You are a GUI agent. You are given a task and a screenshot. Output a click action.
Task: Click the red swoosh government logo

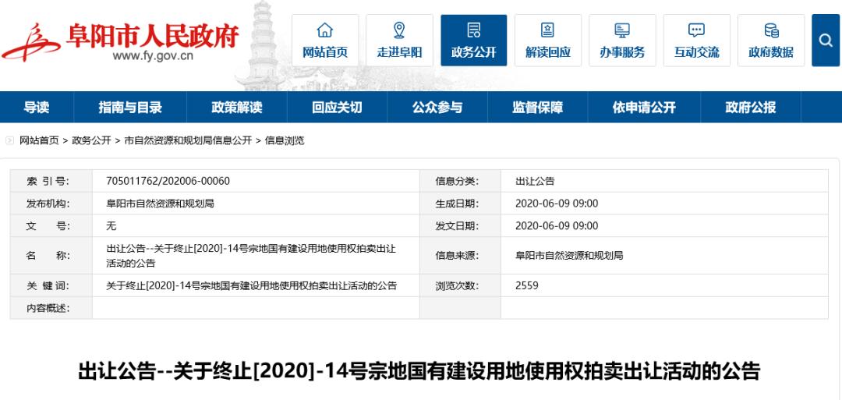click(30, 42)
